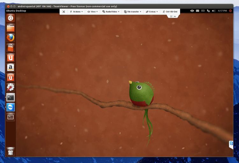239x163 pixels.
Task: Open the Ubuntu One icon in the launcher
Action: (x=11, y=58)
